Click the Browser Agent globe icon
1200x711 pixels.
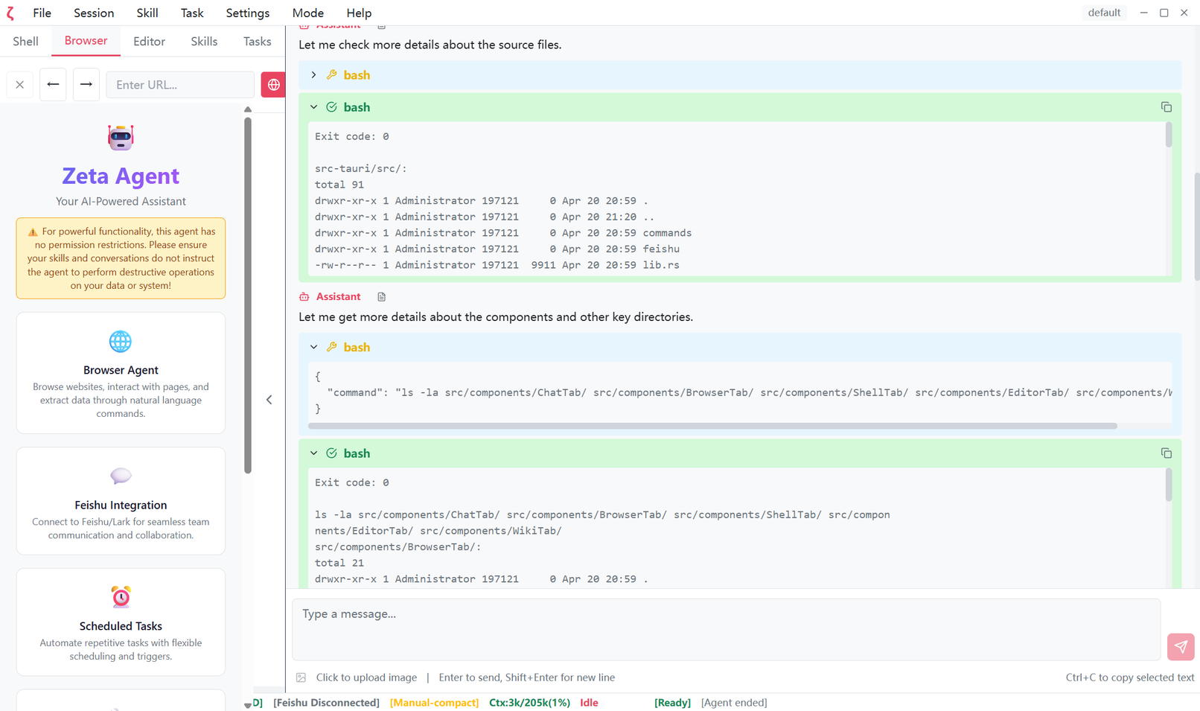(120, 341)
